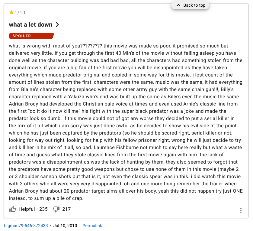253x231 pixels.
Task: Click the 217 unhelpful vote count
Action: click(x=66, y=209)
